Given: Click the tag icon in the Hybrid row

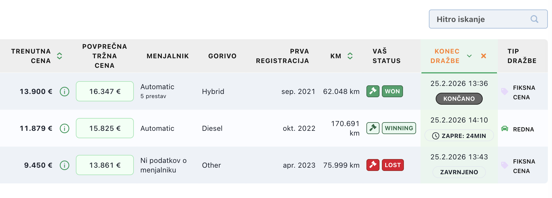Looking at the screenshot, I should click(x=505, y=92).
